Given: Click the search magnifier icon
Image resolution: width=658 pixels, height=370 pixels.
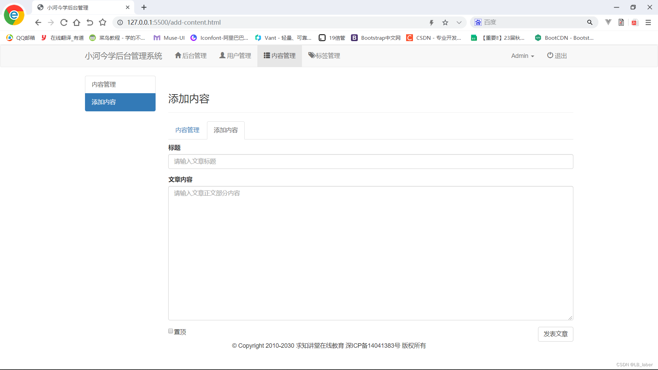Looking at the screenshot, I should [x=590, y=22].
